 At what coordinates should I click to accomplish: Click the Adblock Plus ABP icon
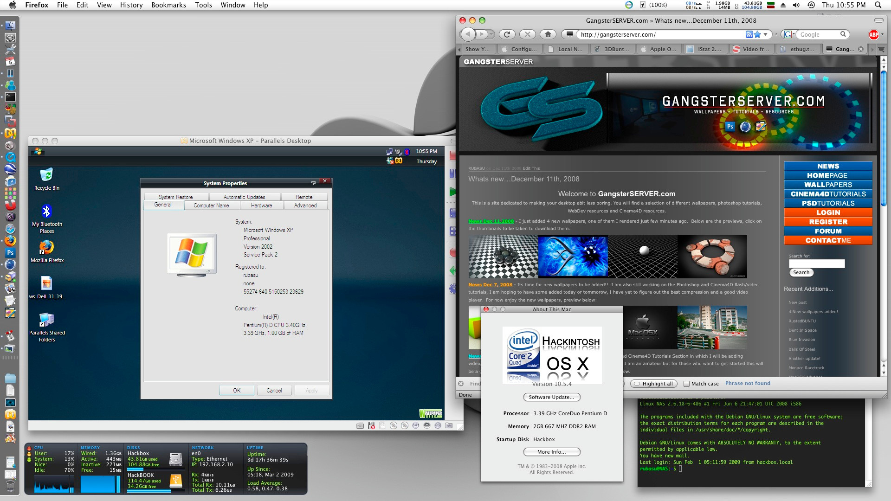[x=873, y=35]
